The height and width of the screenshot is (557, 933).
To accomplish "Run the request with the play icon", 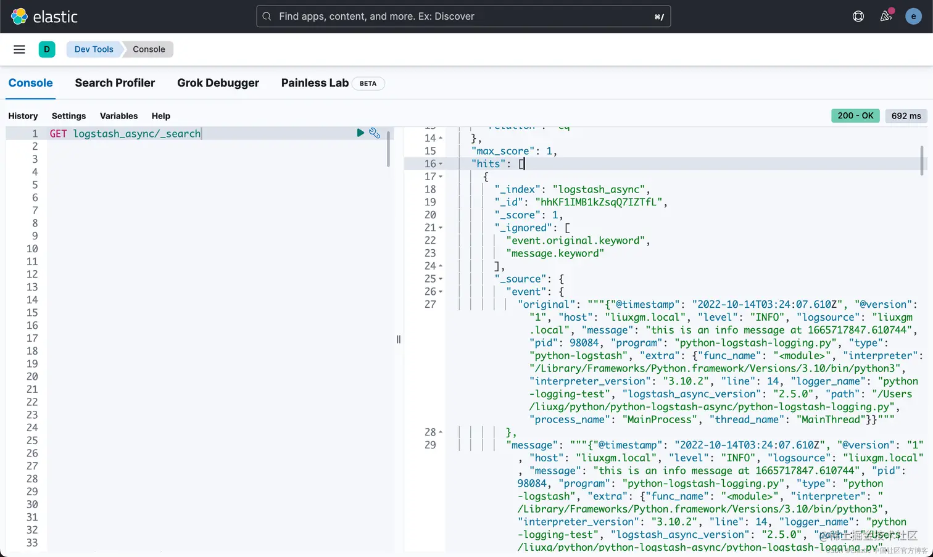I will pyautogui.click(x=360, y=133).
